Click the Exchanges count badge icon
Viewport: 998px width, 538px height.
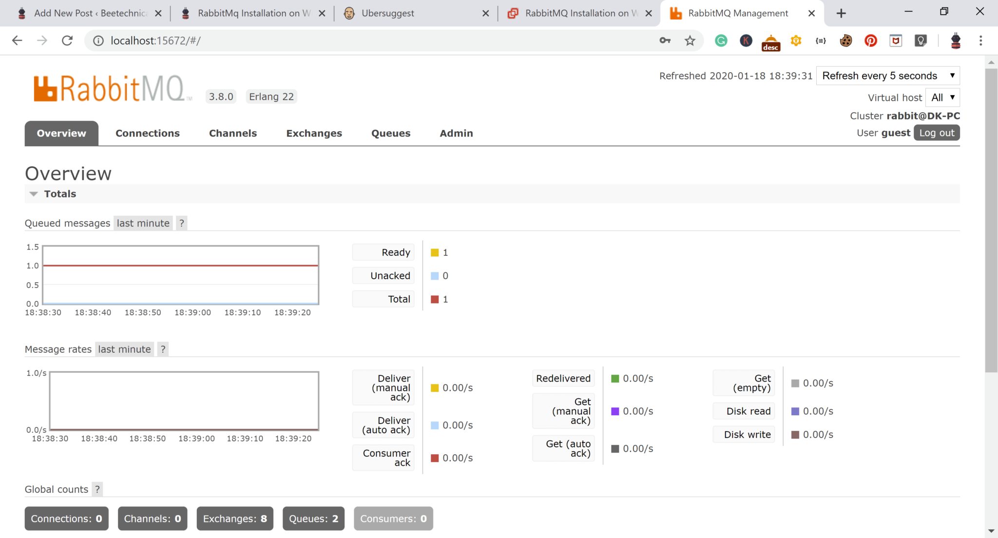pos(236,519)
